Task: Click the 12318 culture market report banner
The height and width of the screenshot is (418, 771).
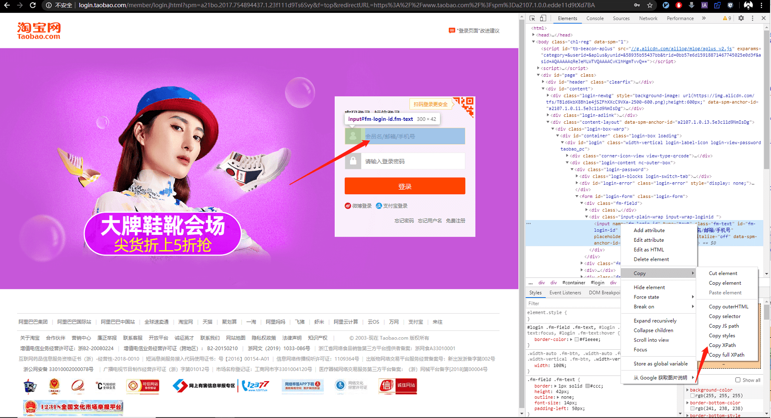Action: [x=73, y=407]
